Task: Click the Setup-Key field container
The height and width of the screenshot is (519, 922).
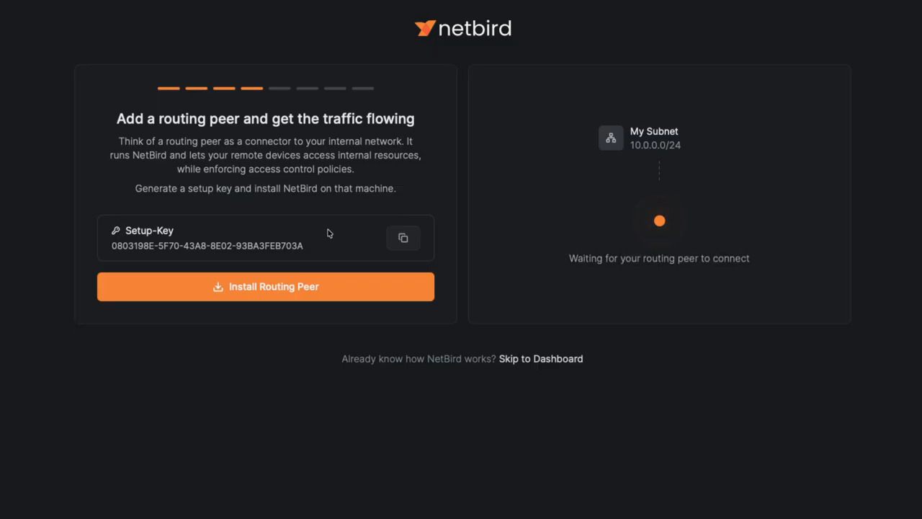Action: (x=266, y=238)
